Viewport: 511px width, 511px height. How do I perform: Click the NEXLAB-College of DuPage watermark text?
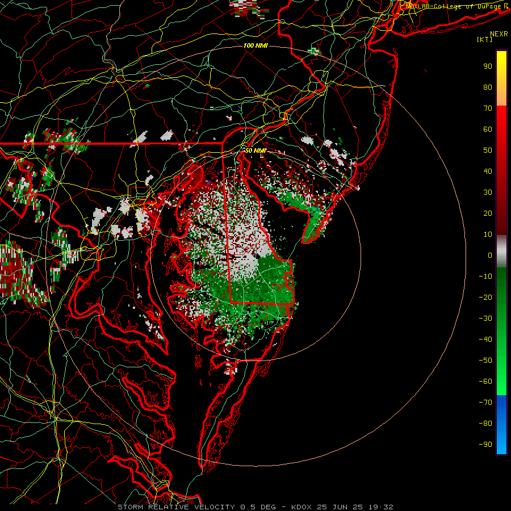point(457,6)
